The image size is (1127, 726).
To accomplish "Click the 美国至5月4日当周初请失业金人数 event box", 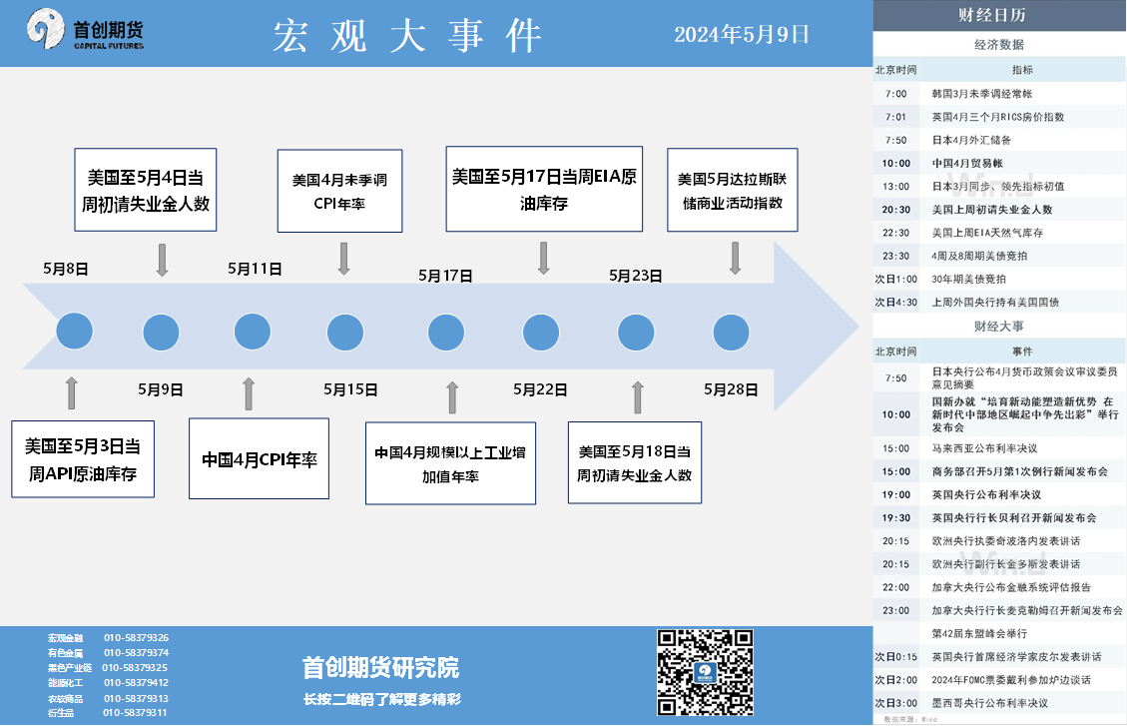I will [145, 190].
